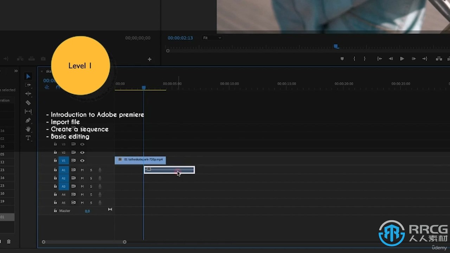Click the Lift button in Program monitor
The image size is (450, 253).
point(439,59)
